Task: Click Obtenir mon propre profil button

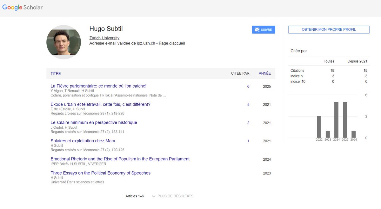Action: (329, 30)
